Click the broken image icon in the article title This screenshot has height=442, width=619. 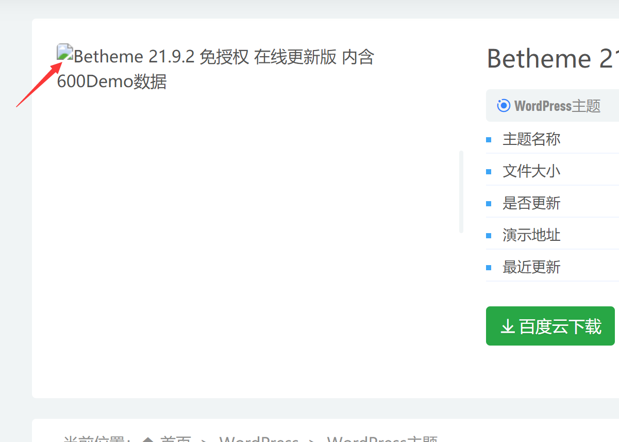click(64, 53)
